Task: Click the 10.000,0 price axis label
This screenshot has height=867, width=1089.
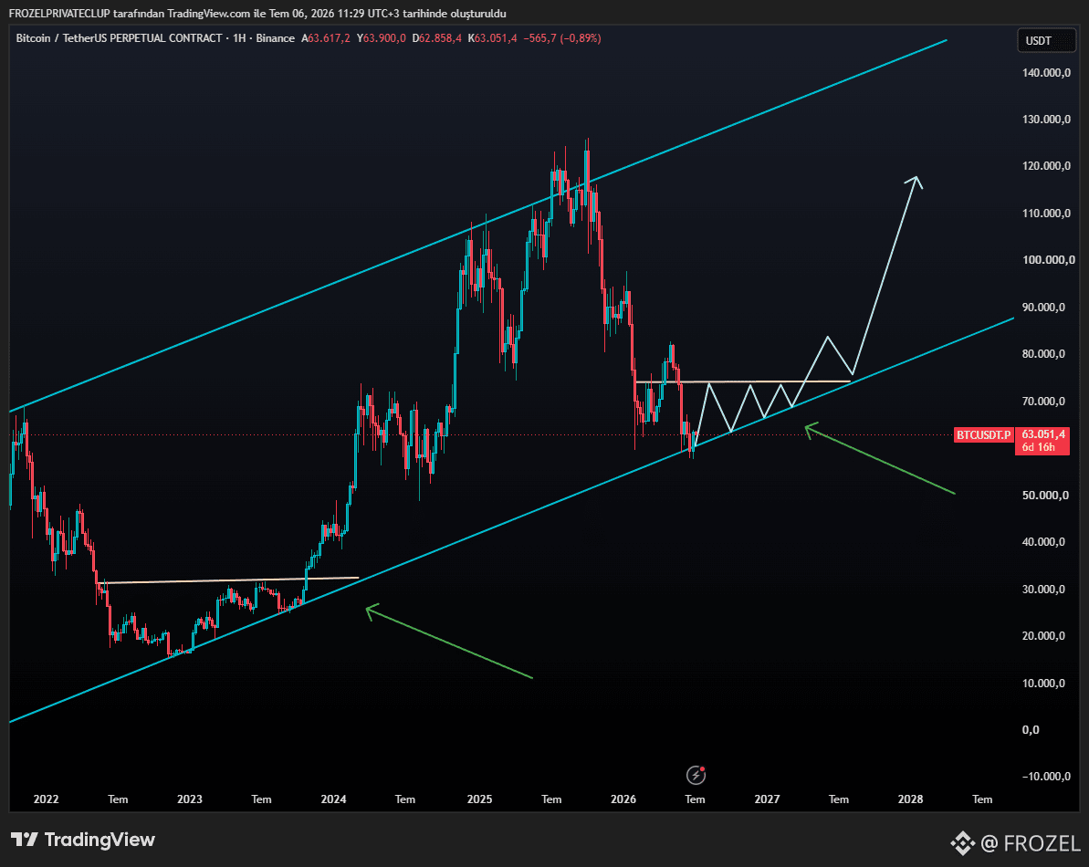Action: (1044, 683)
